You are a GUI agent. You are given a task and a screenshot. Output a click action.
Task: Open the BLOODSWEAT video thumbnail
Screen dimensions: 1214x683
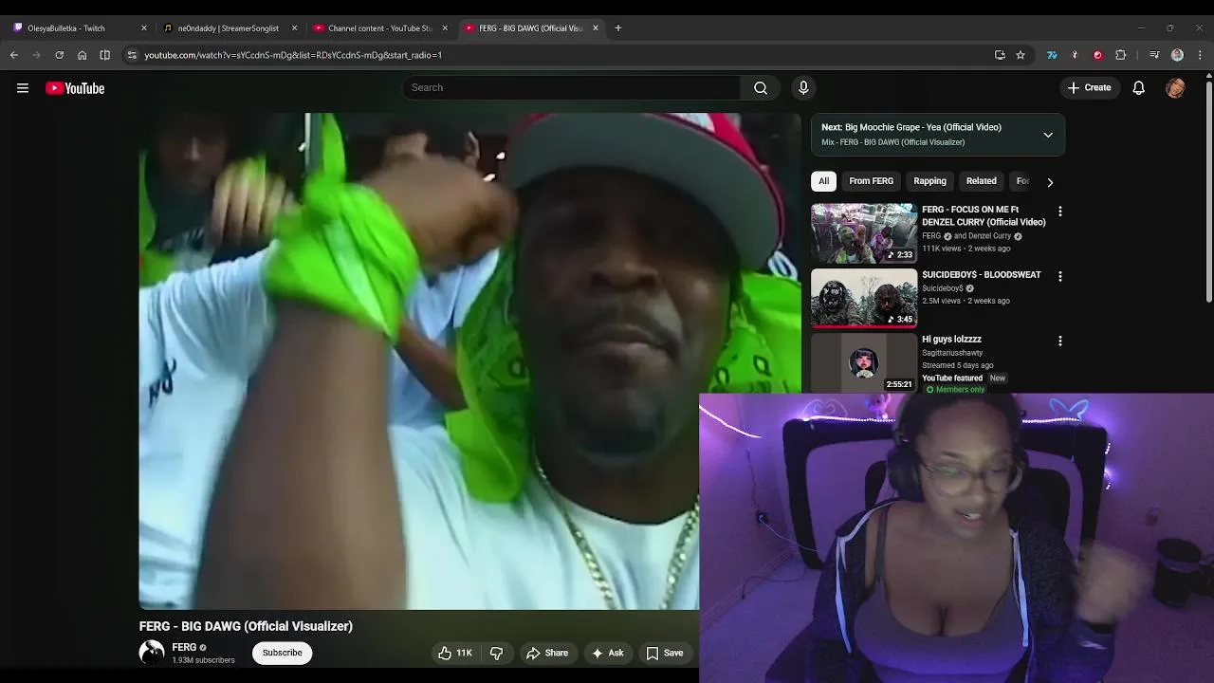(864, 298)
